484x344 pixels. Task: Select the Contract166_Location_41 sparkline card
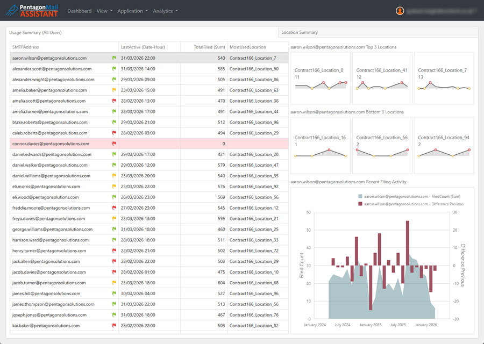point(382,78)
